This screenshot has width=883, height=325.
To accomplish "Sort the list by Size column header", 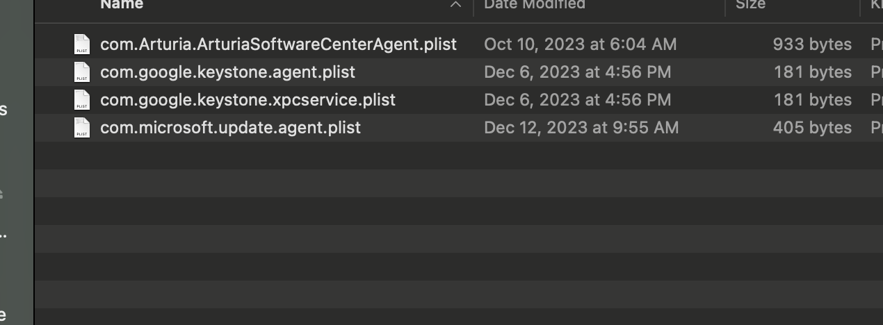I will [750, 5].
